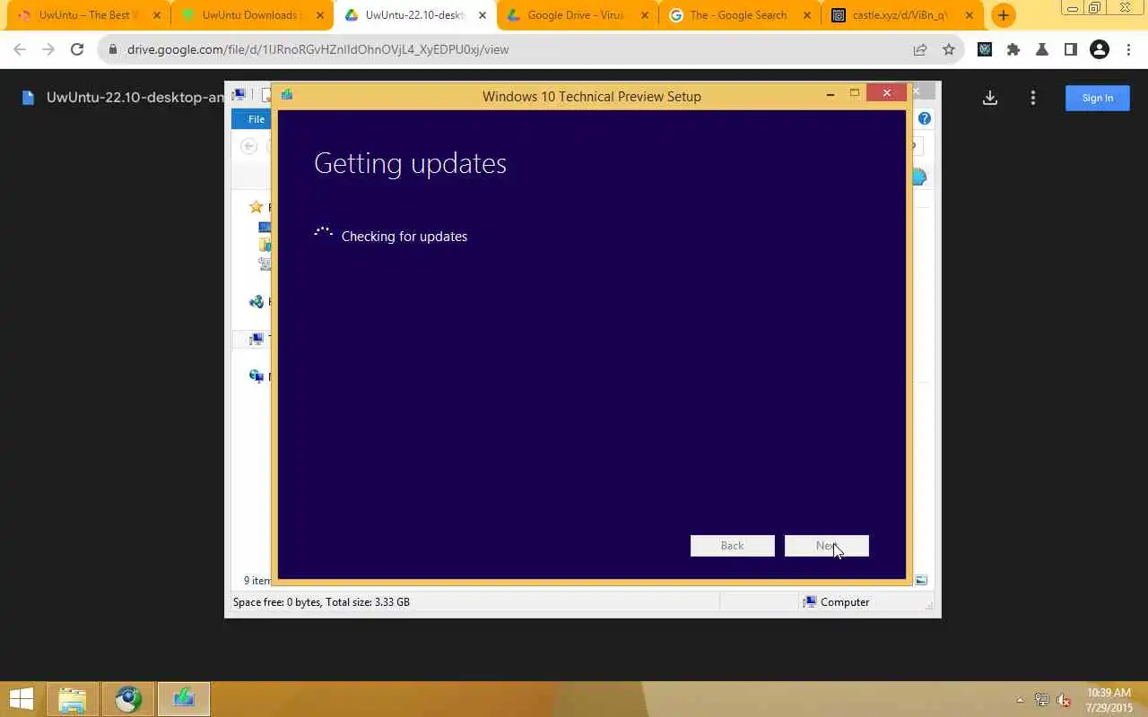Viewport: 1148px width, 717px height.
Task: Click the Drive file type icon
Action: click(x=28, y=98)
